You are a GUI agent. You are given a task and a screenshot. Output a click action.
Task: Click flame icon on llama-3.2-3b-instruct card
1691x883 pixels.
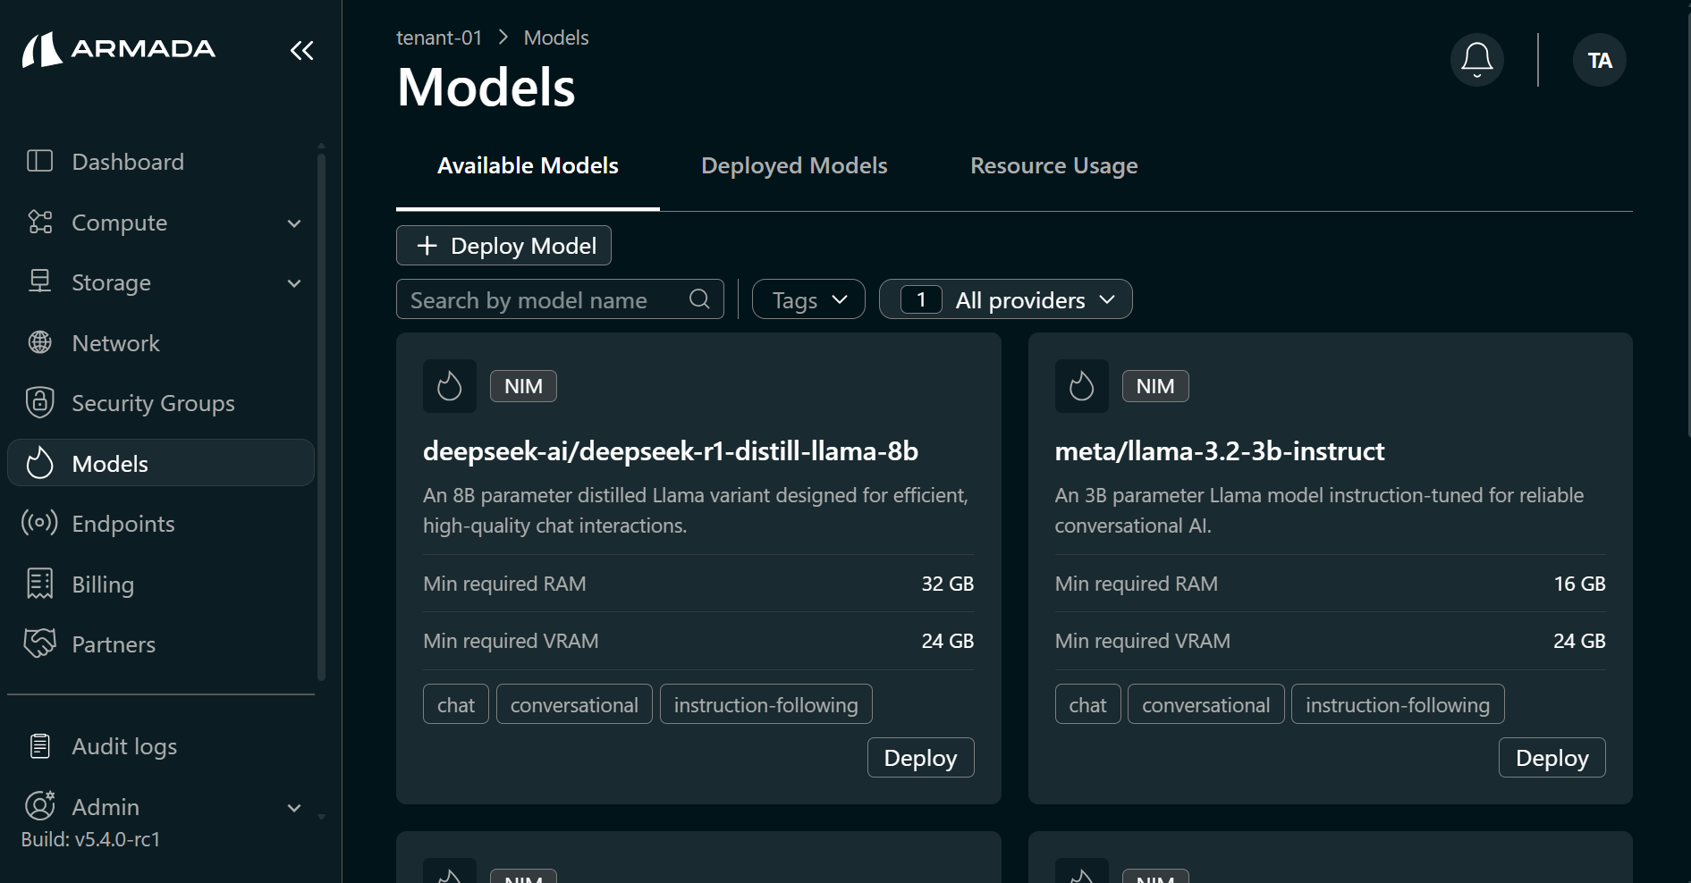point(1081,386)
